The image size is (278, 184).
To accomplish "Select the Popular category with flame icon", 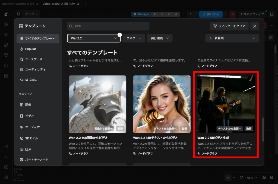I will click(31, 49).
